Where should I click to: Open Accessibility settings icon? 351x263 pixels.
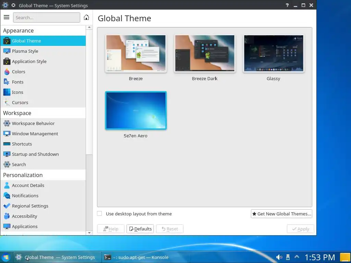pos(7,216)
